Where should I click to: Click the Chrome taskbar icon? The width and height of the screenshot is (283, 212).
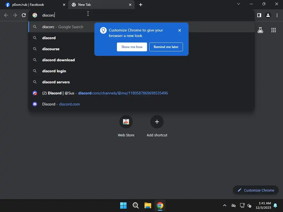coord(160,205)
